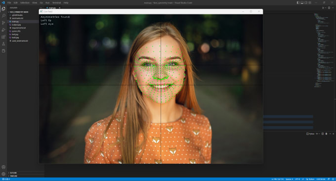Open the Extensions view

(x=3, y=37)
